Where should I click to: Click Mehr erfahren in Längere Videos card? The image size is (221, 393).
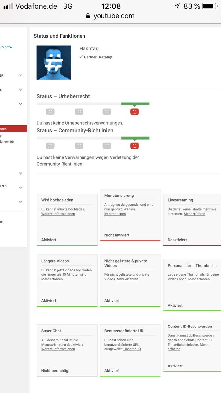52,279
